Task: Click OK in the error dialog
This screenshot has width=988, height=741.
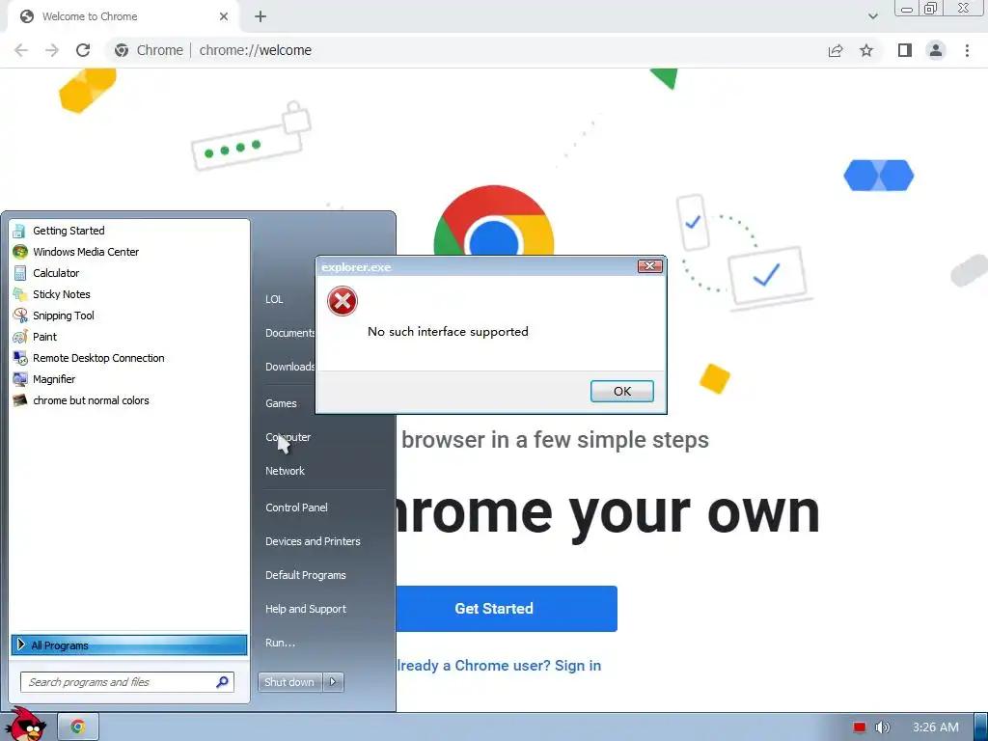Action: (x=622, y=392)
